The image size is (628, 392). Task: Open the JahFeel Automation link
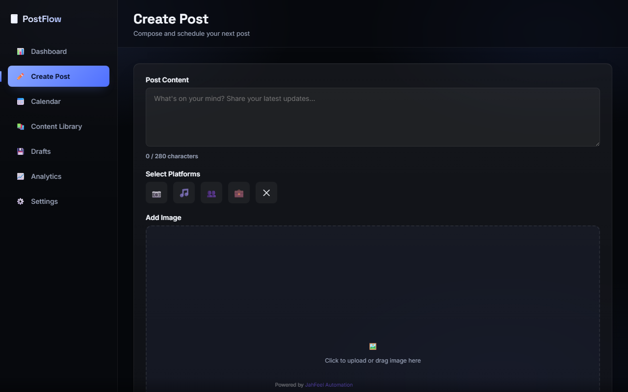click(329, 385)
